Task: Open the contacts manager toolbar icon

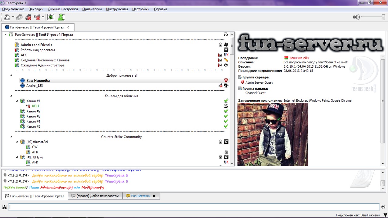Action: (x=62, y=17)
